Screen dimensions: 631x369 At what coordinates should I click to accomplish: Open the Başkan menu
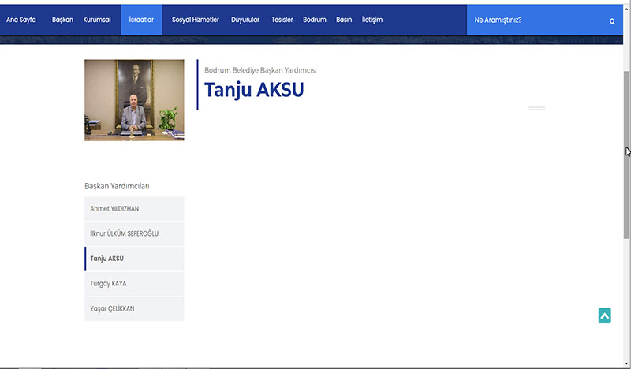point(62,20)
